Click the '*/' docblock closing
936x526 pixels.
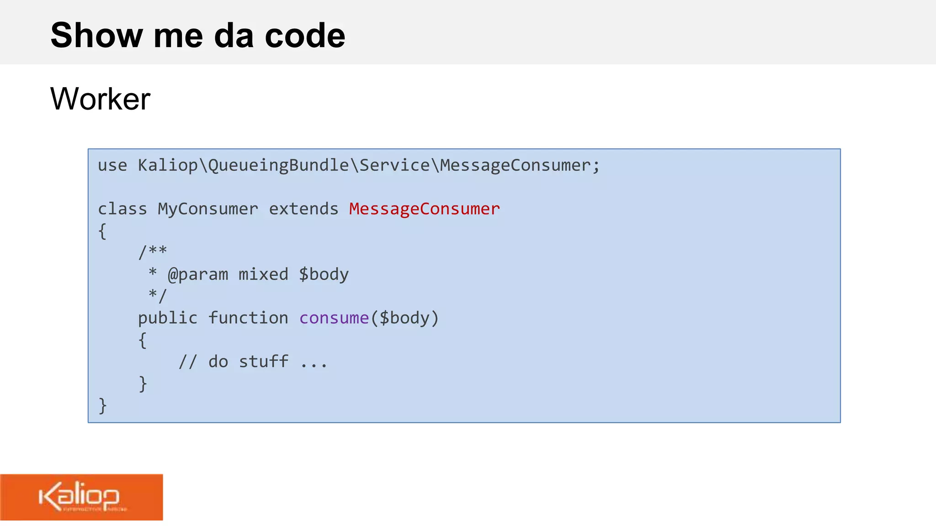(x=158, y=295)
